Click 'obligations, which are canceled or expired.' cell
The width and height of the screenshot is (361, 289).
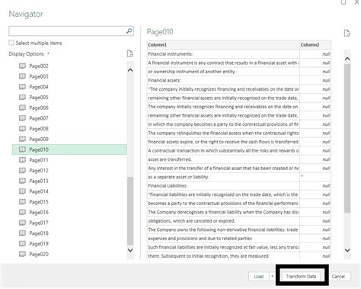tap(223, 221)
